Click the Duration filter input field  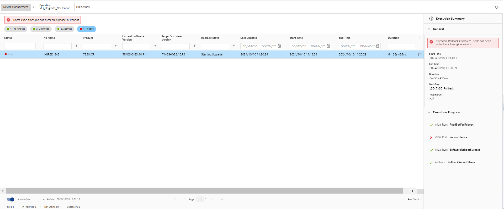click(x=402, y=46)
